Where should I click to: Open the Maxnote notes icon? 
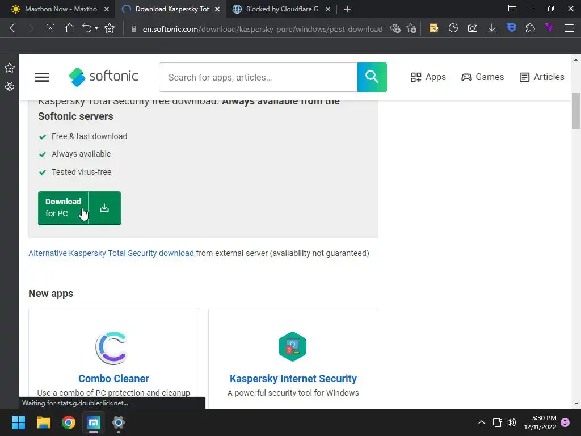[x=433, y=28]
